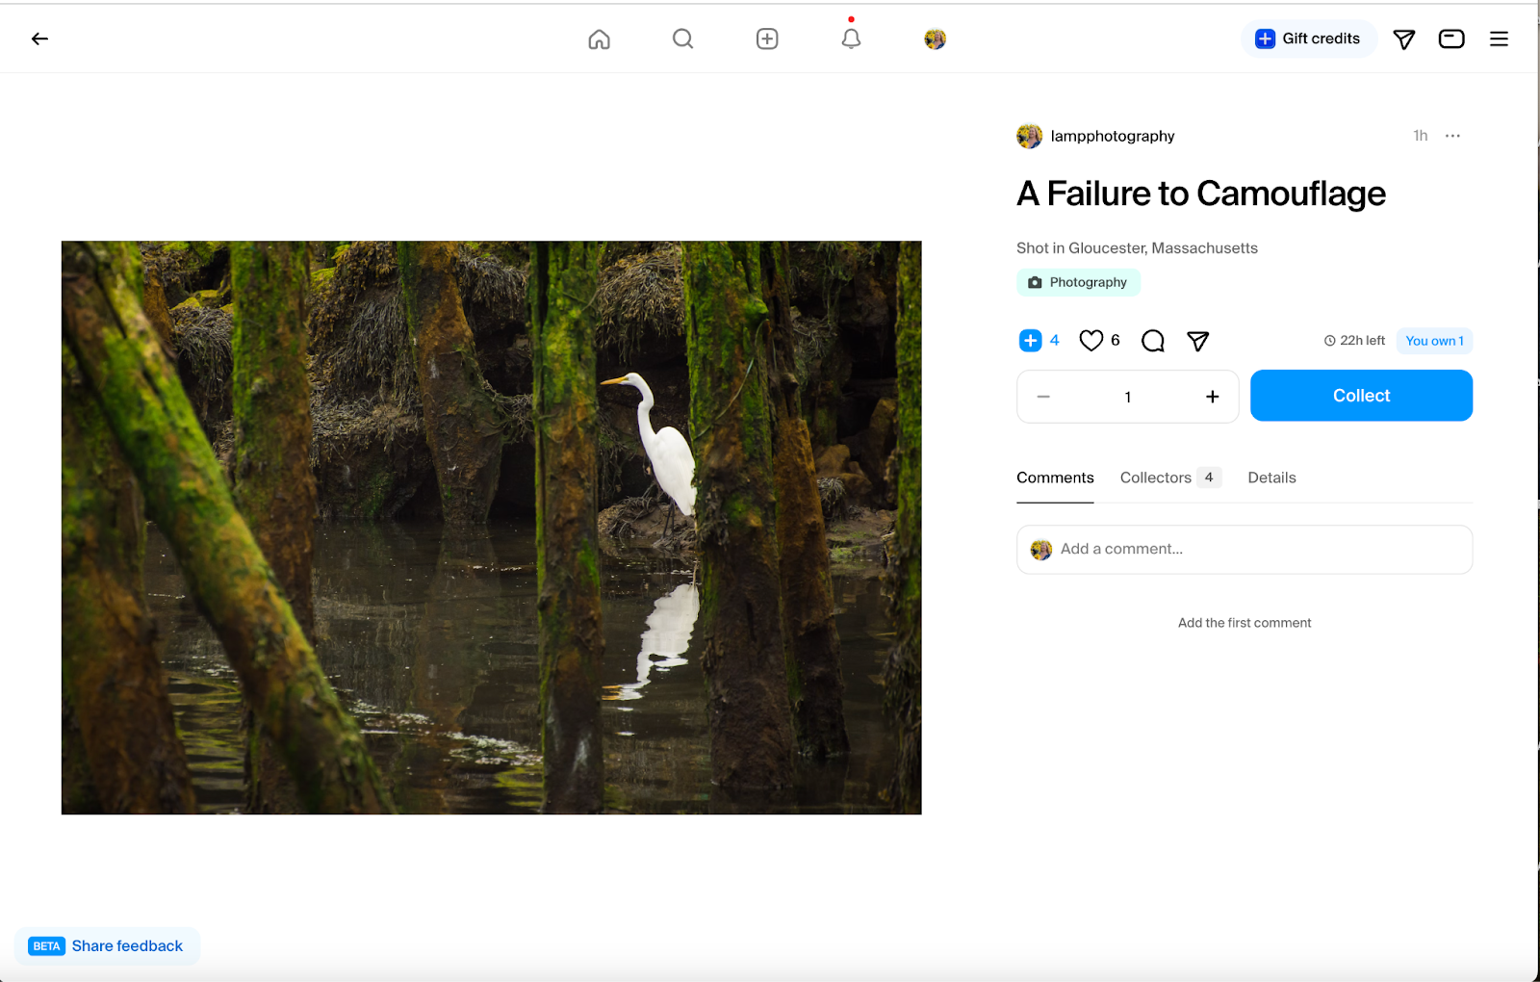Increase collect quantity with plus
This screenshot has width=1540, height=982.
(x=1212, y=397)
